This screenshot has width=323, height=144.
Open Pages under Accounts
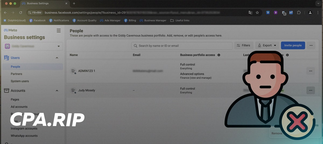click(x=15, y=99)
